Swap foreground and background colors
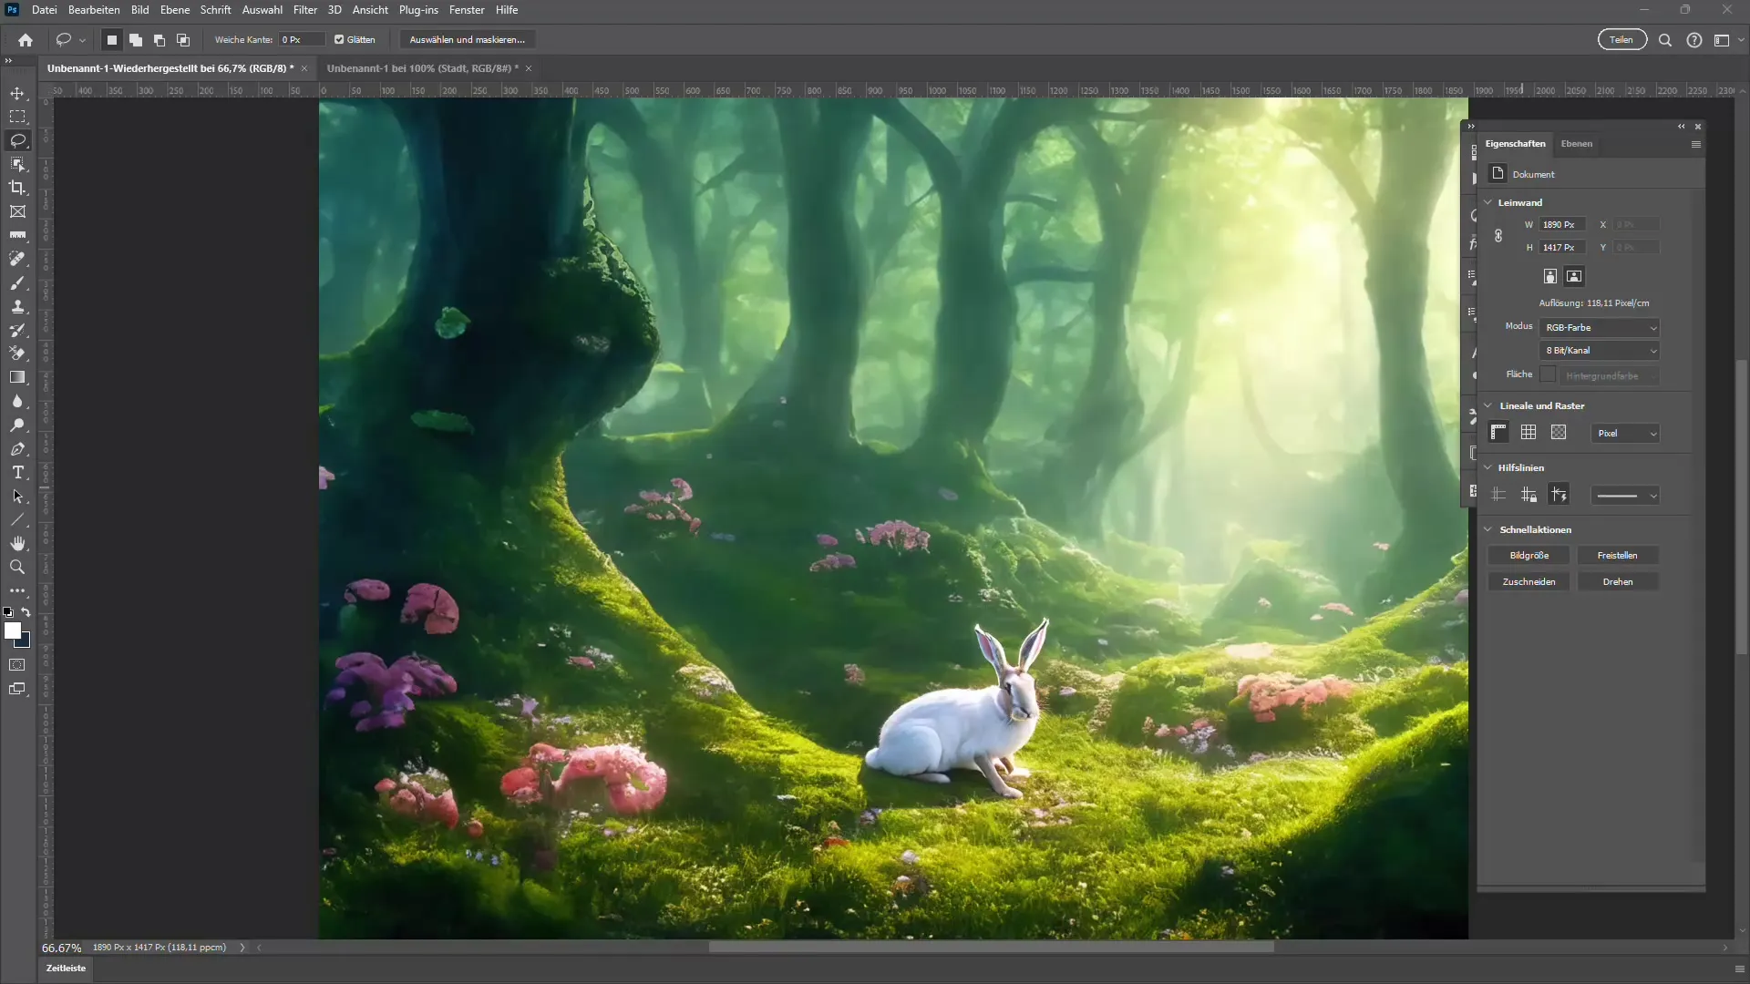1750x984 pixels. coord(26,612)
